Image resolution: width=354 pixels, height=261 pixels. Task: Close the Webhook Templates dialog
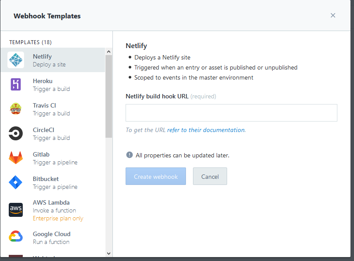(x=333, y=15)
